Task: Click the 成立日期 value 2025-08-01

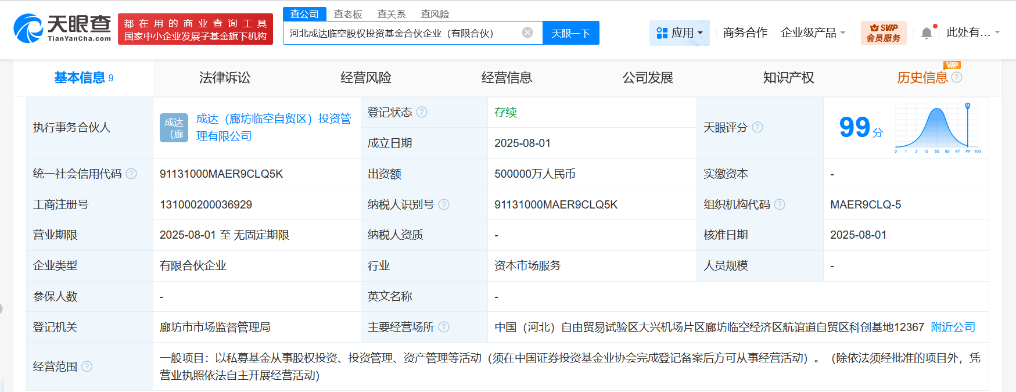Action: tap(522, 143)
